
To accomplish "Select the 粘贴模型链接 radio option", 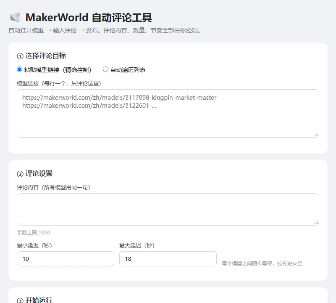I will click(x=19, y=69).
